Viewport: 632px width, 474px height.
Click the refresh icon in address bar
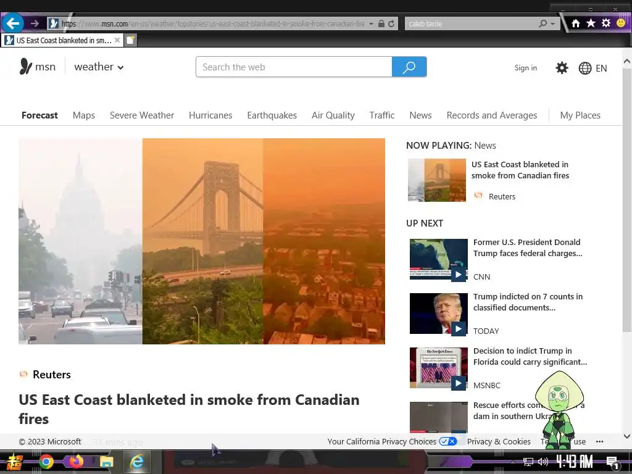tap(391, 24)
